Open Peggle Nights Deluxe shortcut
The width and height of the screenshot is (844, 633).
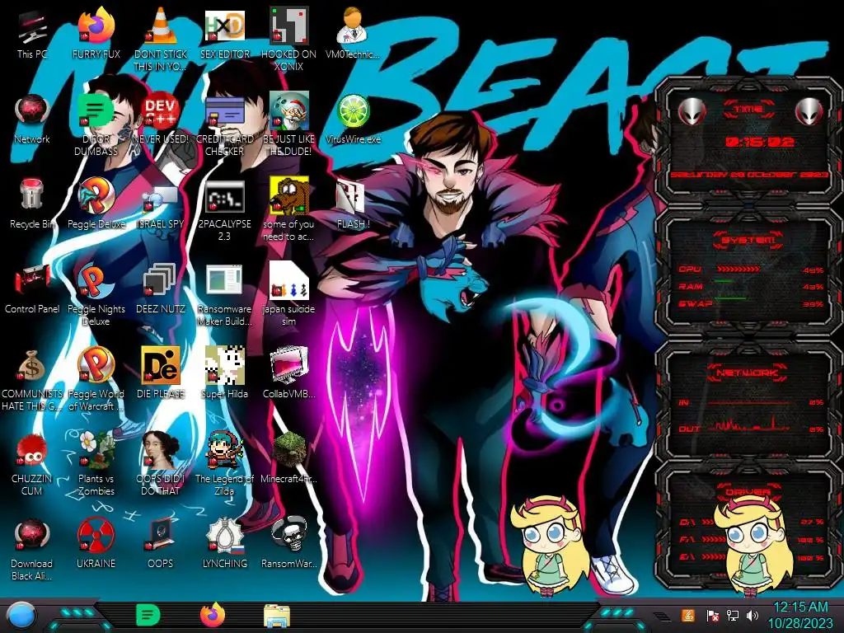[x=96, y=281]
